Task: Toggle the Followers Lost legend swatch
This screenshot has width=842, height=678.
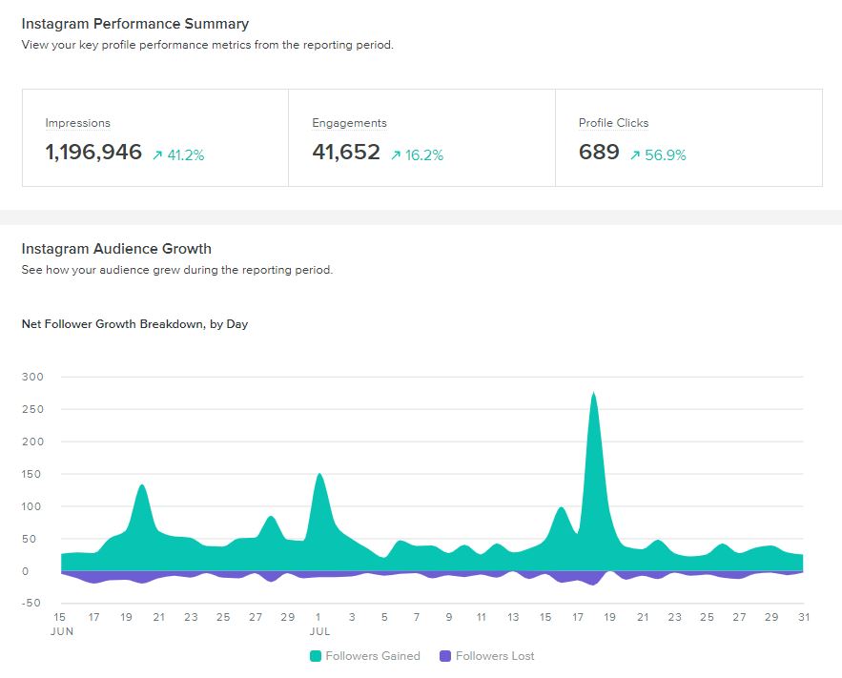Action: click(445, 656)
